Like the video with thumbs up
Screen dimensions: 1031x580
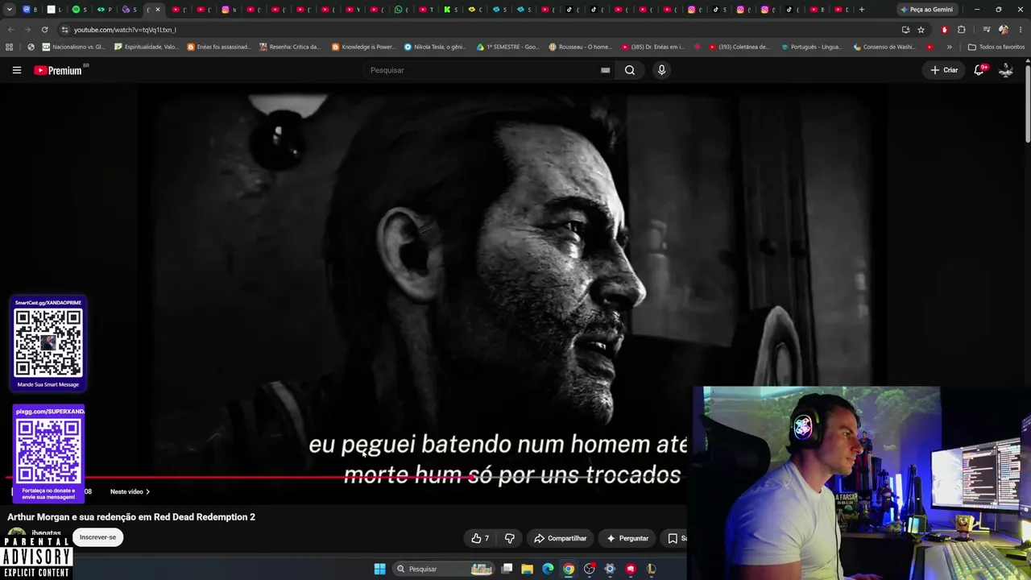tap(480, 538)
